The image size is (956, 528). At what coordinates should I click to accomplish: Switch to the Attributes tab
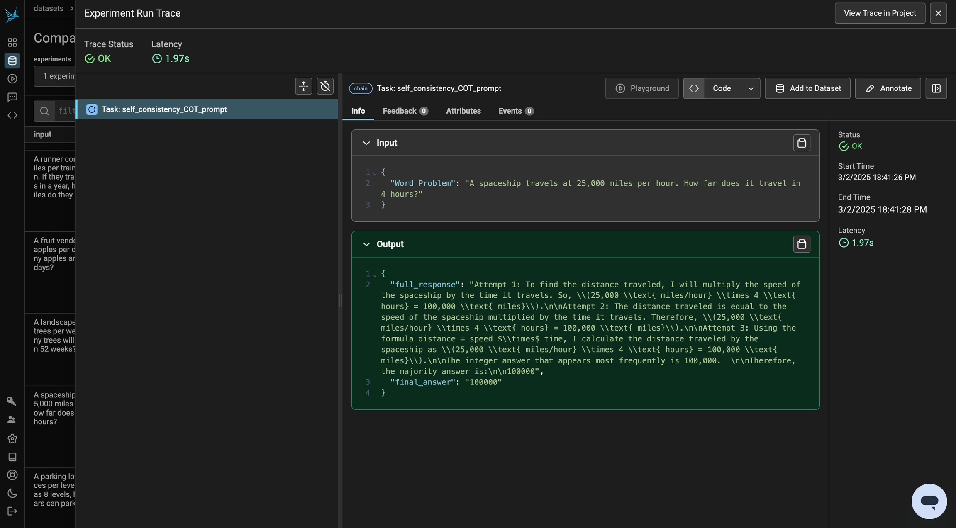463,111
